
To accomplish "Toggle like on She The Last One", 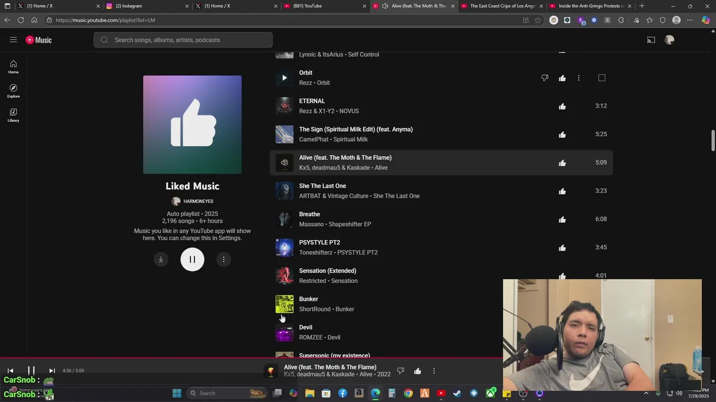I will pos(562,191).
